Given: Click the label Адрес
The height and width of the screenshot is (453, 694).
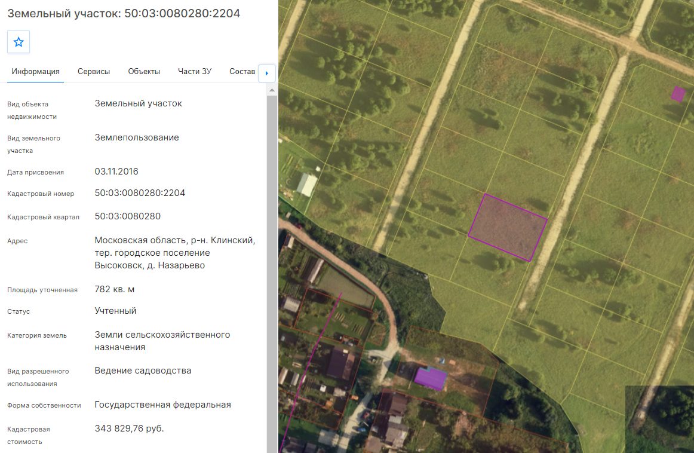Looking at the screenshot, I should (17, 241).
